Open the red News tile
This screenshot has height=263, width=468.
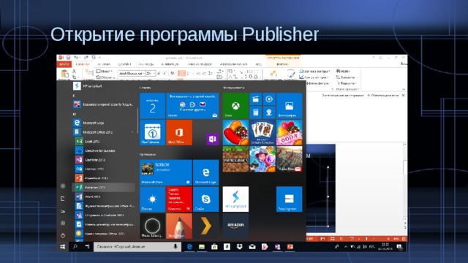[179, 199]
